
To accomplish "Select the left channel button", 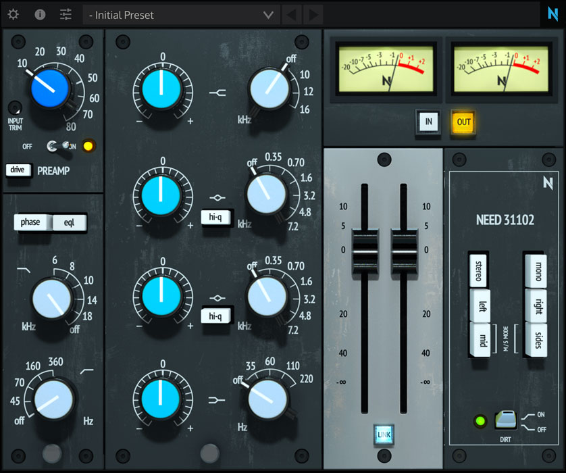I will point(481,306).
